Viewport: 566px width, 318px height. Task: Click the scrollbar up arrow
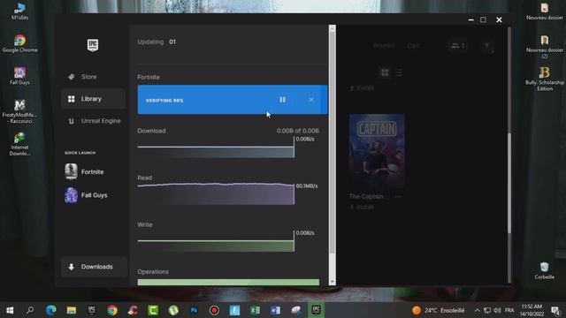click(x=333, y=28)
